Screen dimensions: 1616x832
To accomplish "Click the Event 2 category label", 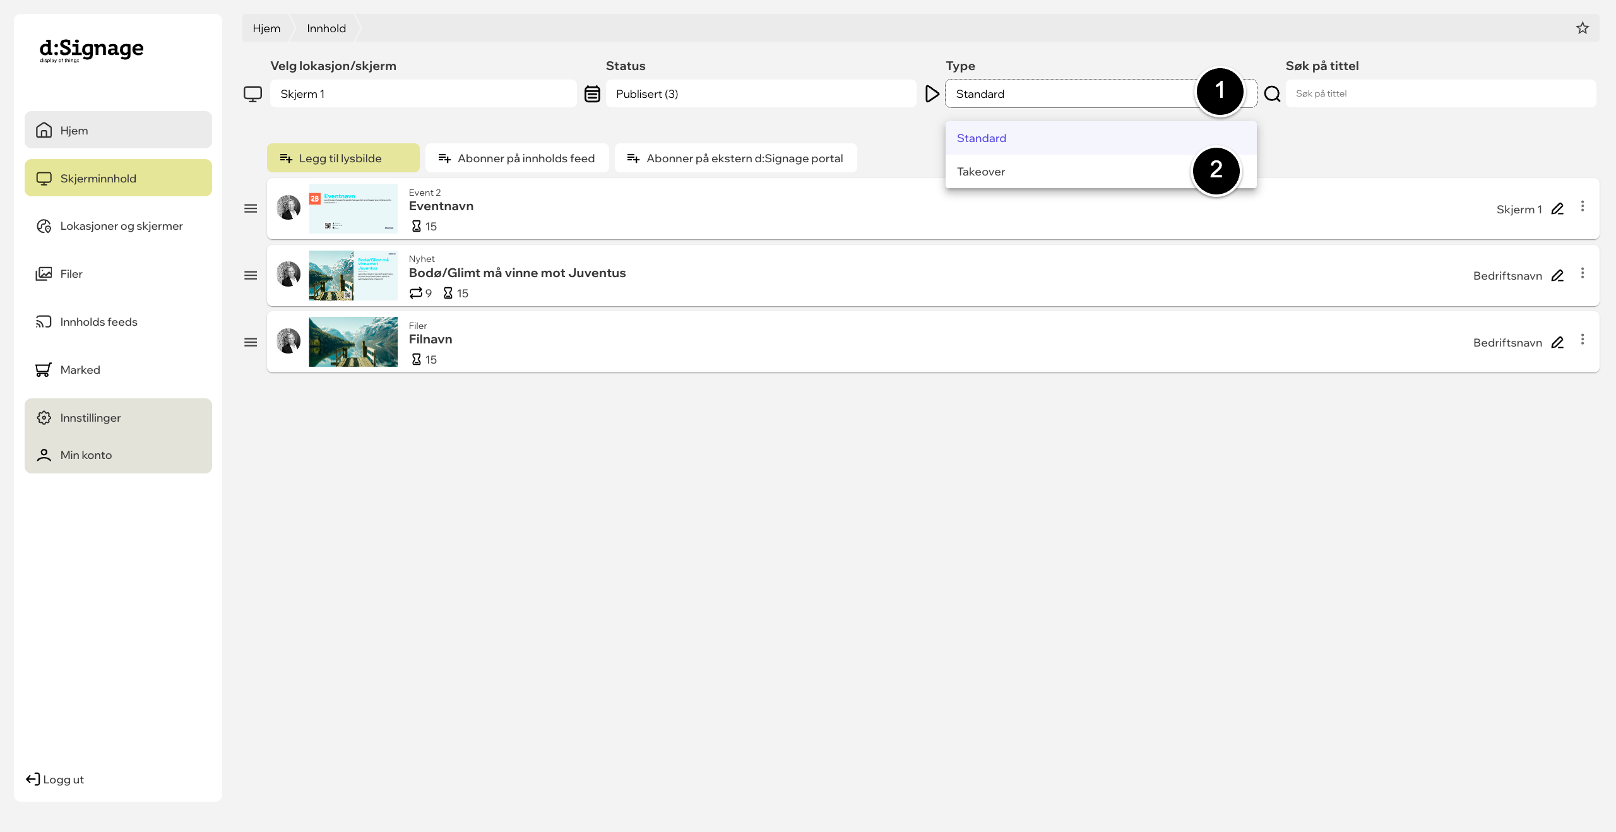I will (x=424, y=193).
